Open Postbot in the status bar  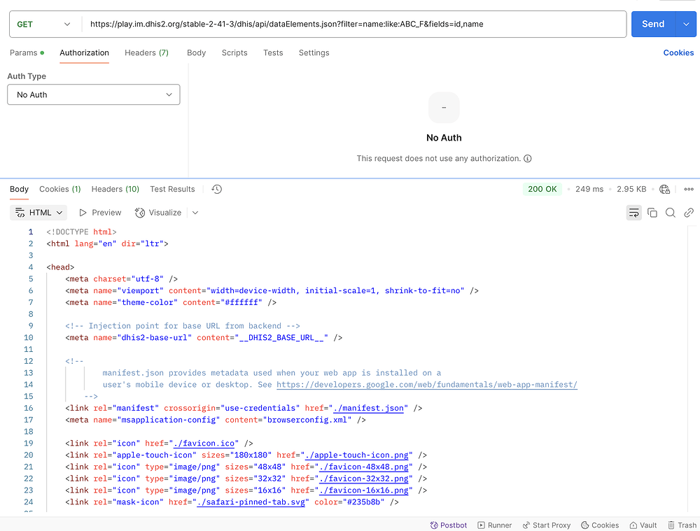coord(449,525)
